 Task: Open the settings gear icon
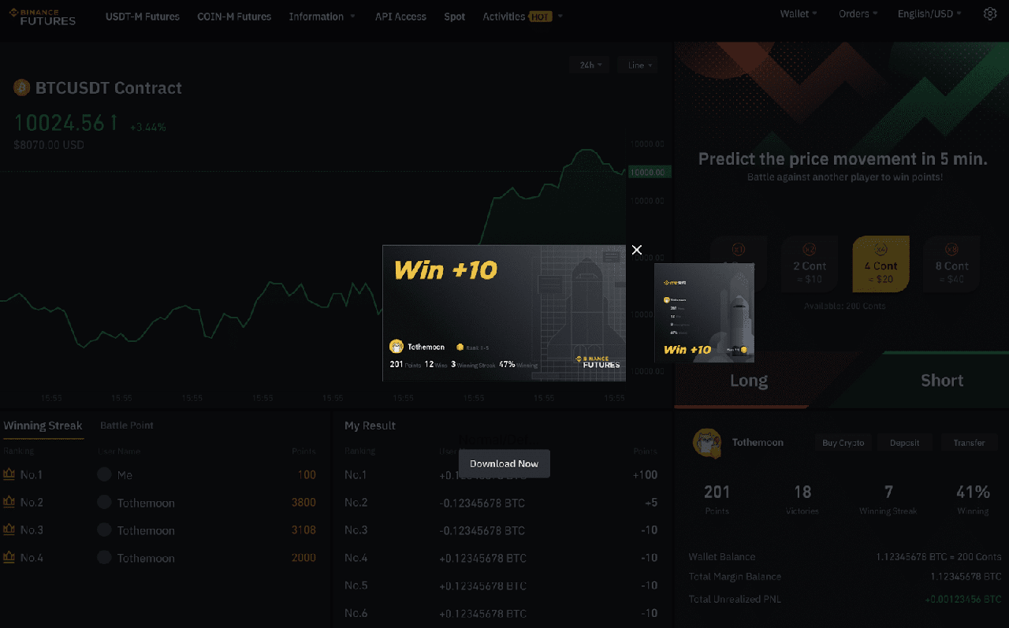tap(990, 14)
